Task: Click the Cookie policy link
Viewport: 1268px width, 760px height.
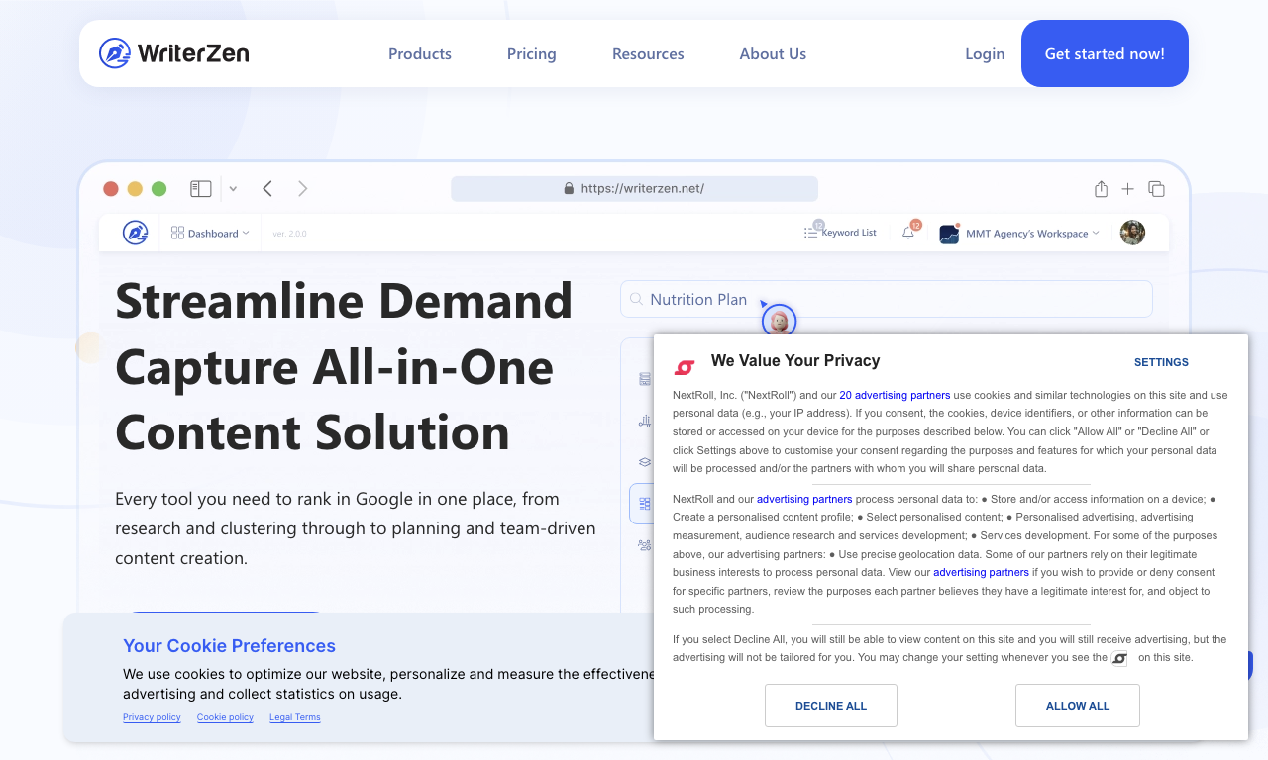Action: (225, 717)
